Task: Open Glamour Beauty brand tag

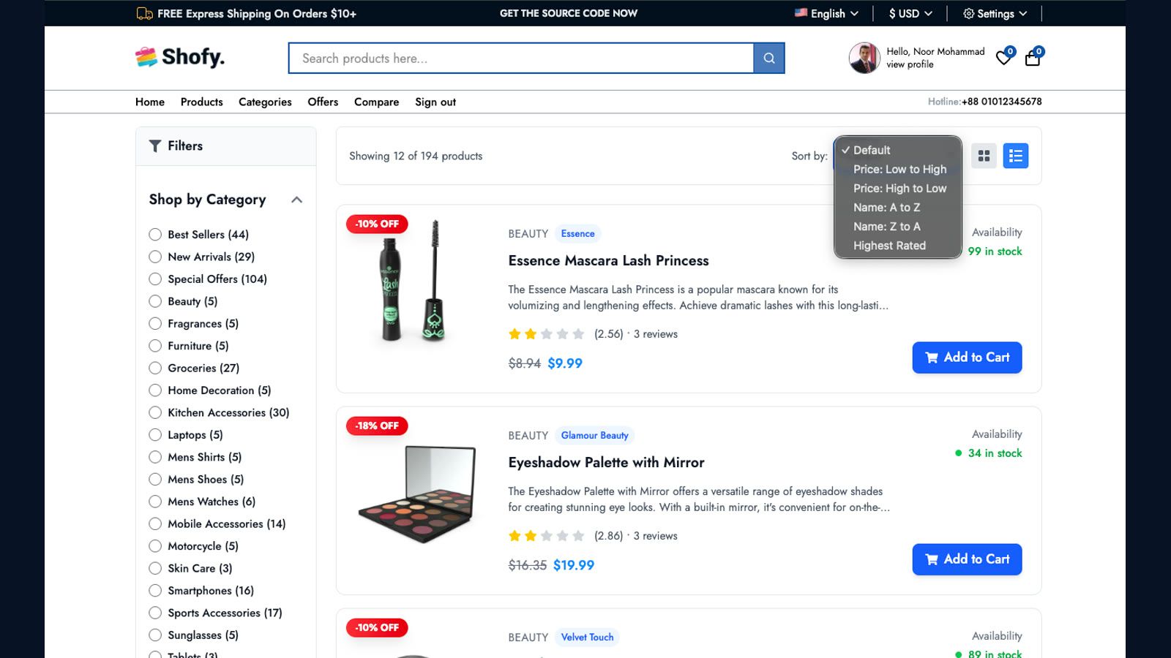Action: [x=594, y=436]
